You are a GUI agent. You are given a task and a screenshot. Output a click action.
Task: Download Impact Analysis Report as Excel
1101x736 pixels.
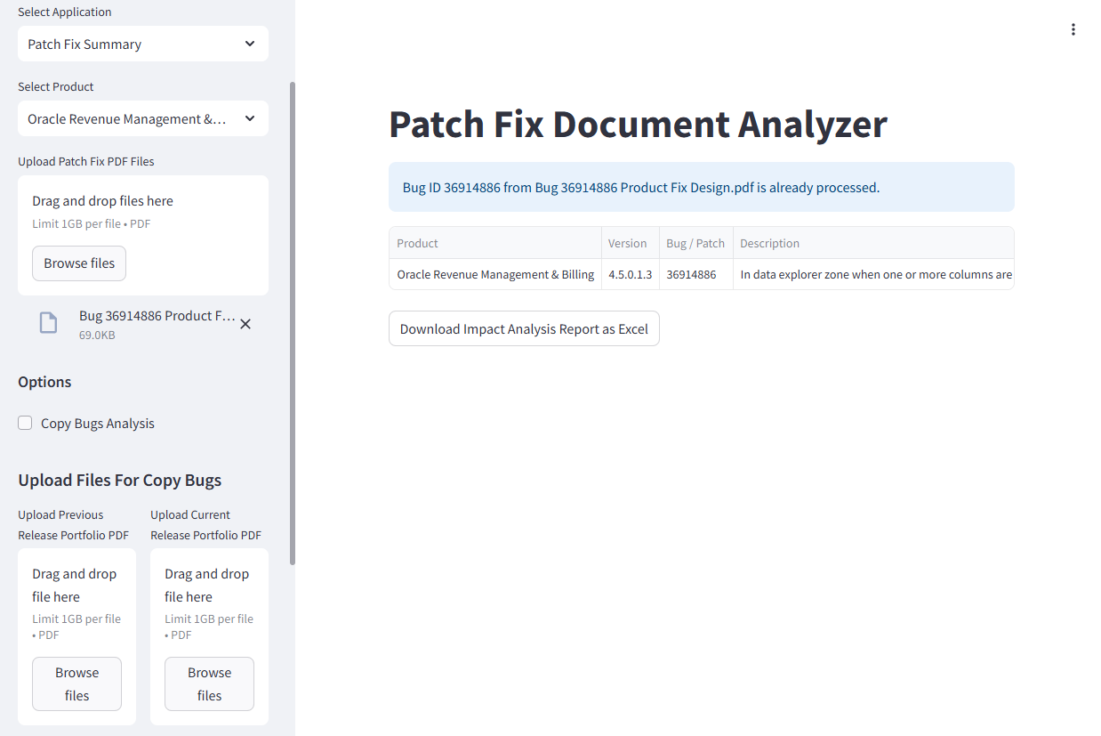(x=524, y=328)
